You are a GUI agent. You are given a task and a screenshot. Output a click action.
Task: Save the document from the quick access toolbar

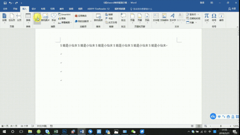(x=5, y=3)
